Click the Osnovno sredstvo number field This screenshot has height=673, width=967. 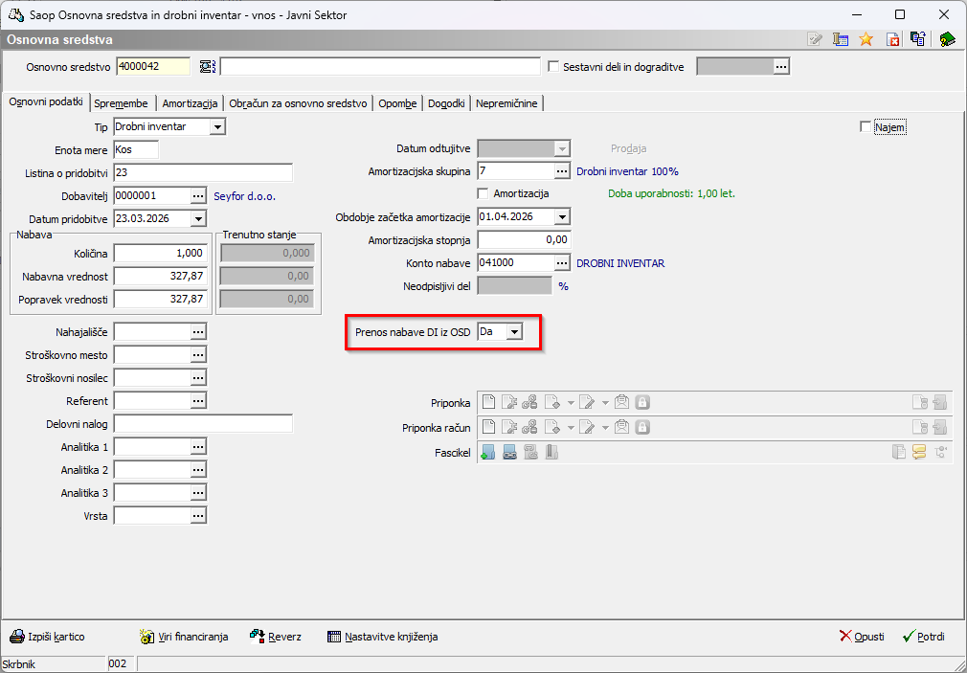click(x=153, y=67)
